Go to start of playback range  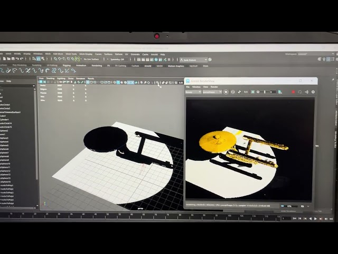point(295,219)
